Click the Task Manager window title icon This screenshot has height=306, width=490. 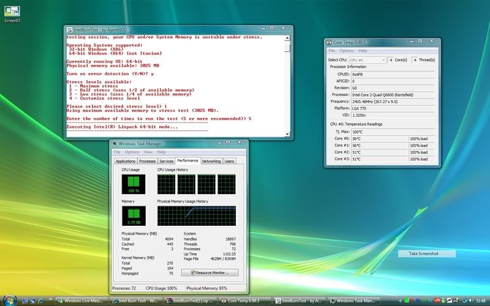115,144
